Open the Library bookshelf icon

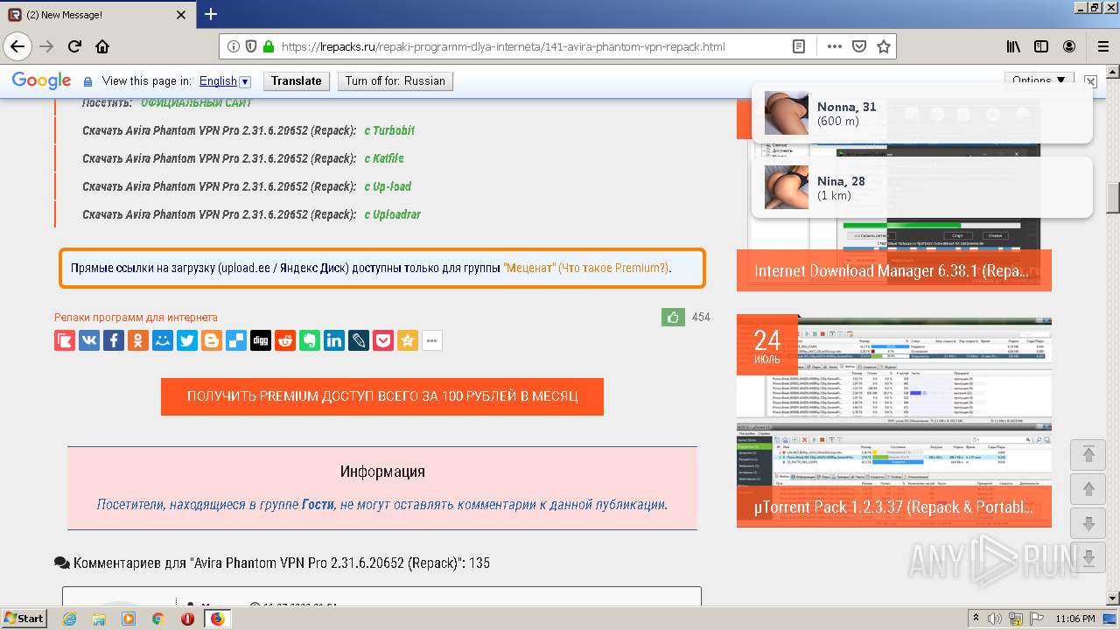[x=1013, y=46]
